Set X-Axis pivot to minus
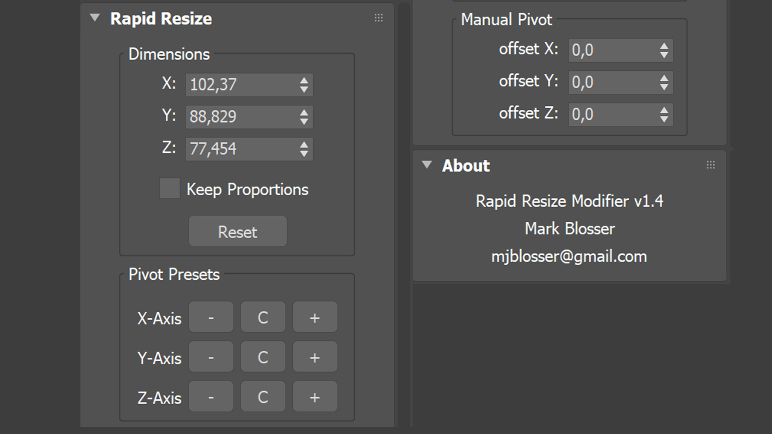The image size is (772, 434). tap(211, 317)
